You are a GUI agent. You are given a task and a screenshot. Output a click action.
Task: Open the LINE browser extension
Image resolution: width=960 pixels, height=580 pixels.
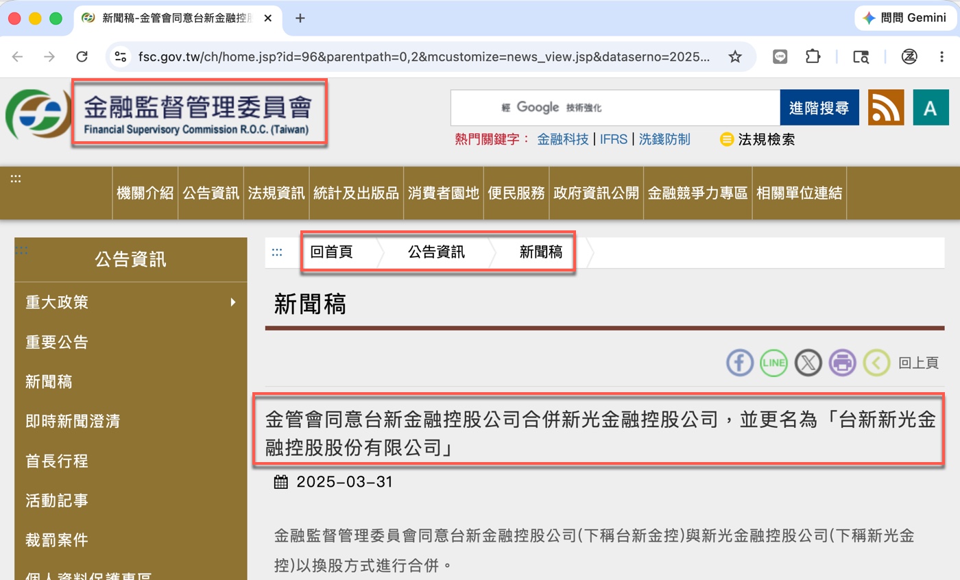(780, 57)
